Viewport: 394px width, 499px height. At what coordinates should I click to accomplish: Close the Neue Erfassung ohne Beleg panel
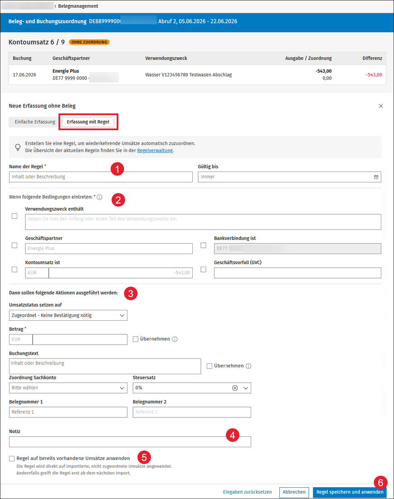coord(381,106)
